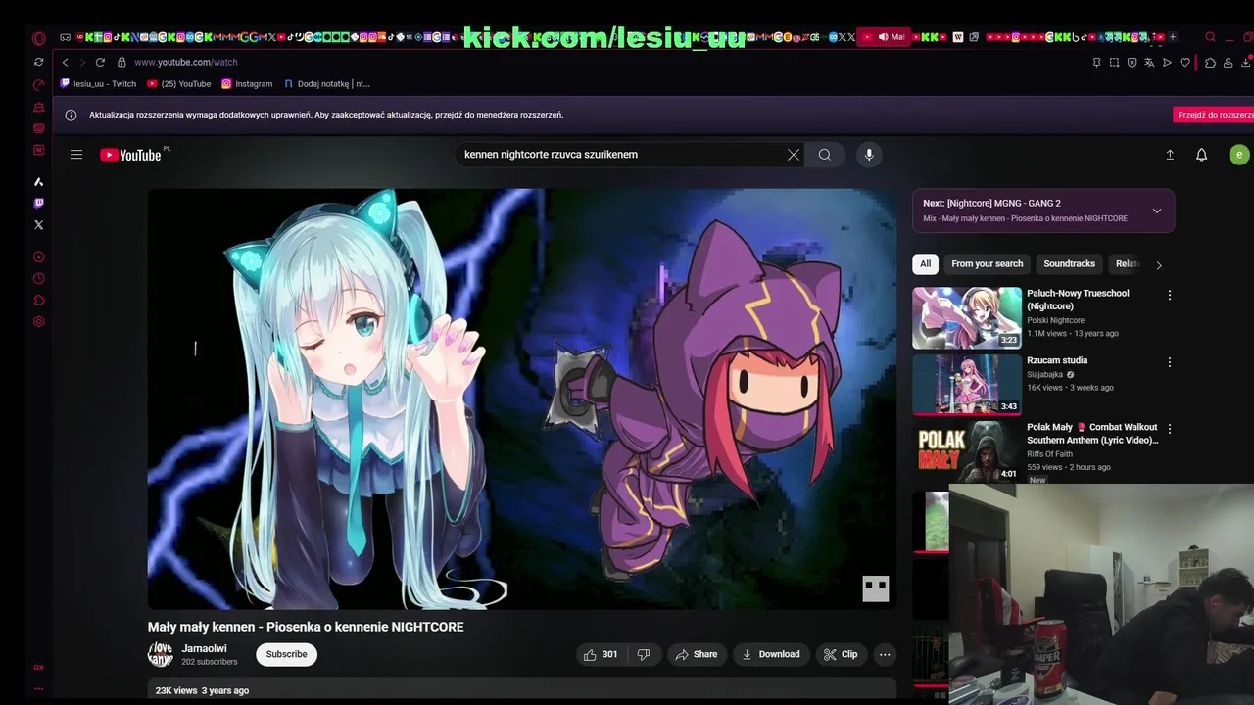The height and width of the screenshot is (705, 1254).
Task: Open YouTube notifications bell
Action: (x=1202, y=155)
